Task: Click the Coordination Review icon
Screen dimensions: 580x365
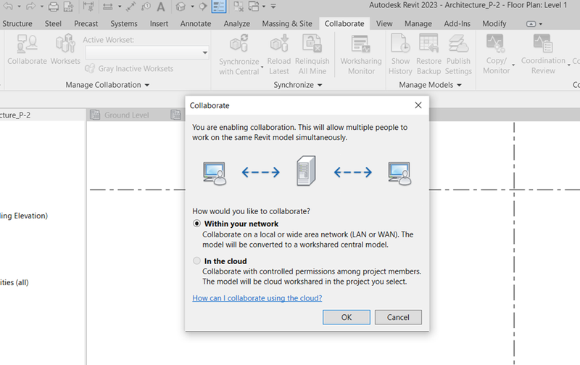Action: pos(543,55)
